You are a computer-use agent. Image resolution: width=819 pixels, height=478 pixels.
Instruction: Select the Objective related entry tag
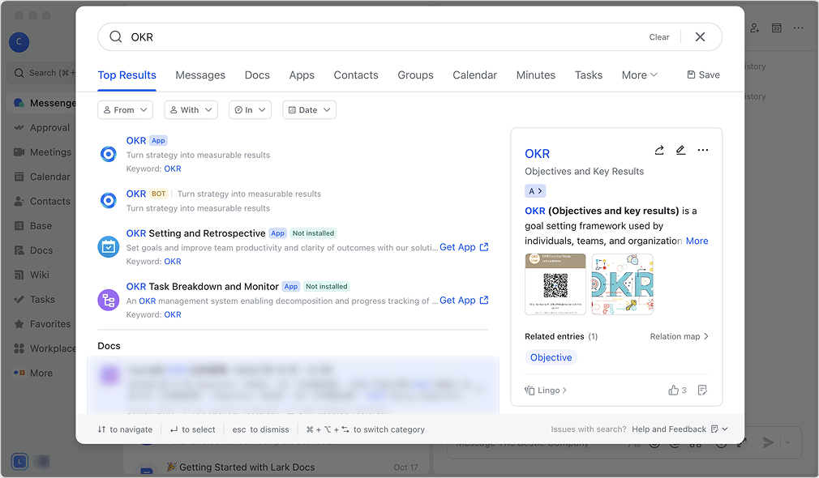pos(551,357)
